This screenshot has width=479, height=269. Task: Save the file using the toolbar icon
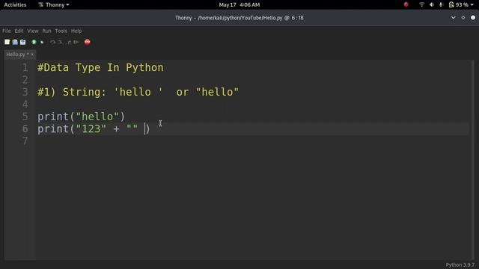pyautogui.click(x=23, y=42)
